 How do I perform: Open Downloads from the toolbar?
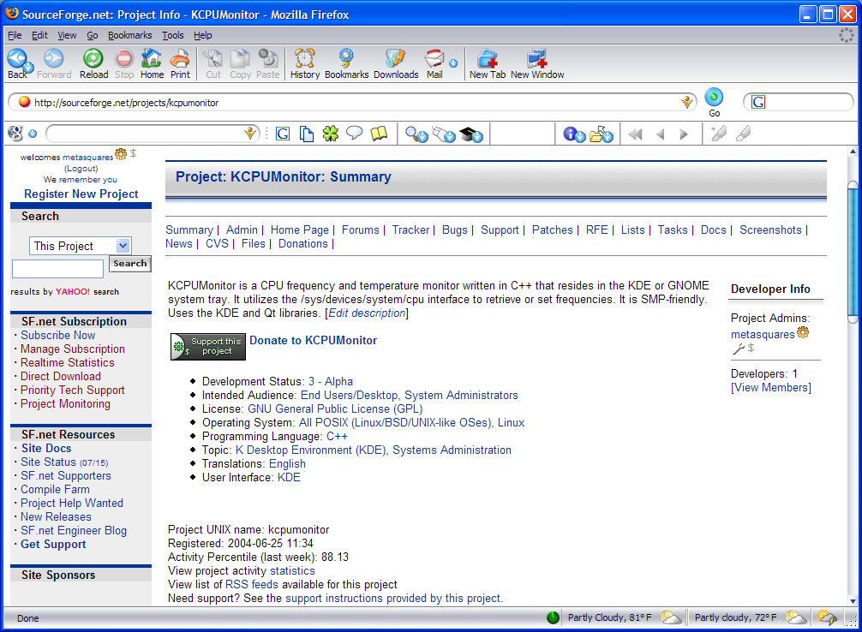(396, 63)
